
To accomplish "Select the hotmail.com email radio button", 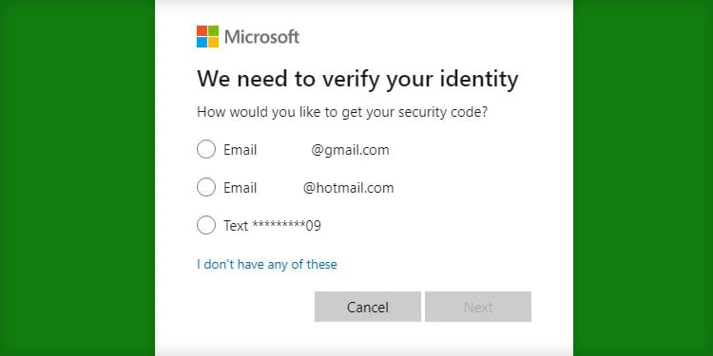I will click(x=206, y=187).
